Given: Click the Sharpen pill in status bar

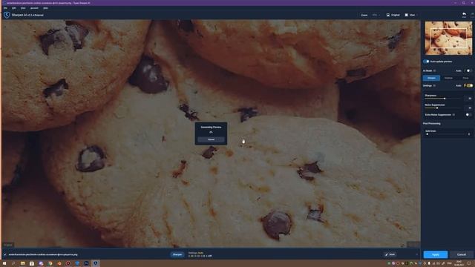Looking at the screenshot, I should click(x=177, y=254).
